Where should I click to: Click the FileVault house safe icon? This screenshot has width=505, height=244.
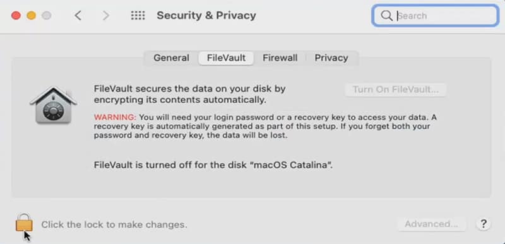click(x=53, y=105)
